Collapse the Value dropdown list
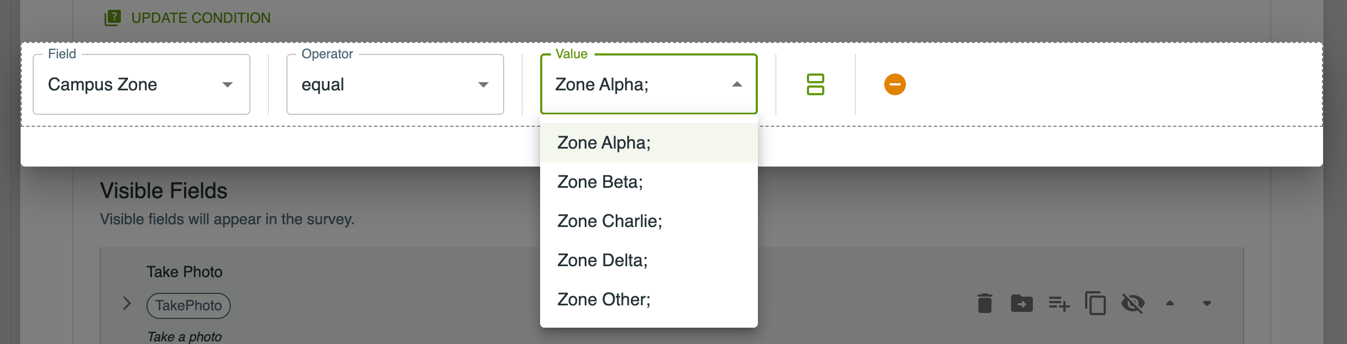The image size is (1347, 344). pos(737,84)
